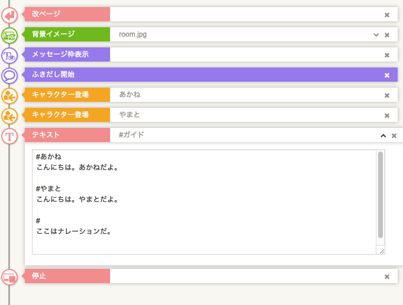
Task: Select the メッセージ枠表示 command label
Action: pos(67,55)
